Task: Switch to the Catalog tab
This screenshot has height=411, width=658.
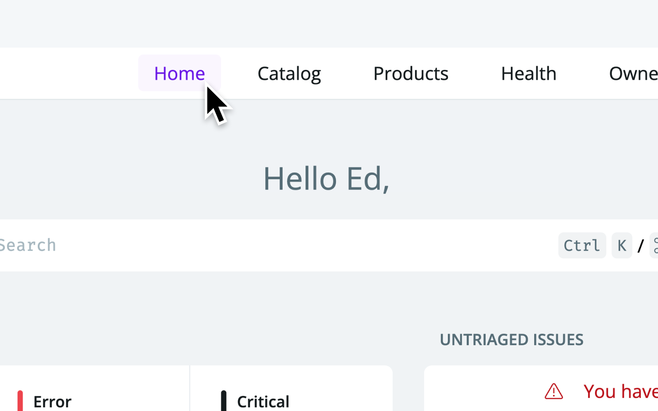Action: tap(289, 74)
